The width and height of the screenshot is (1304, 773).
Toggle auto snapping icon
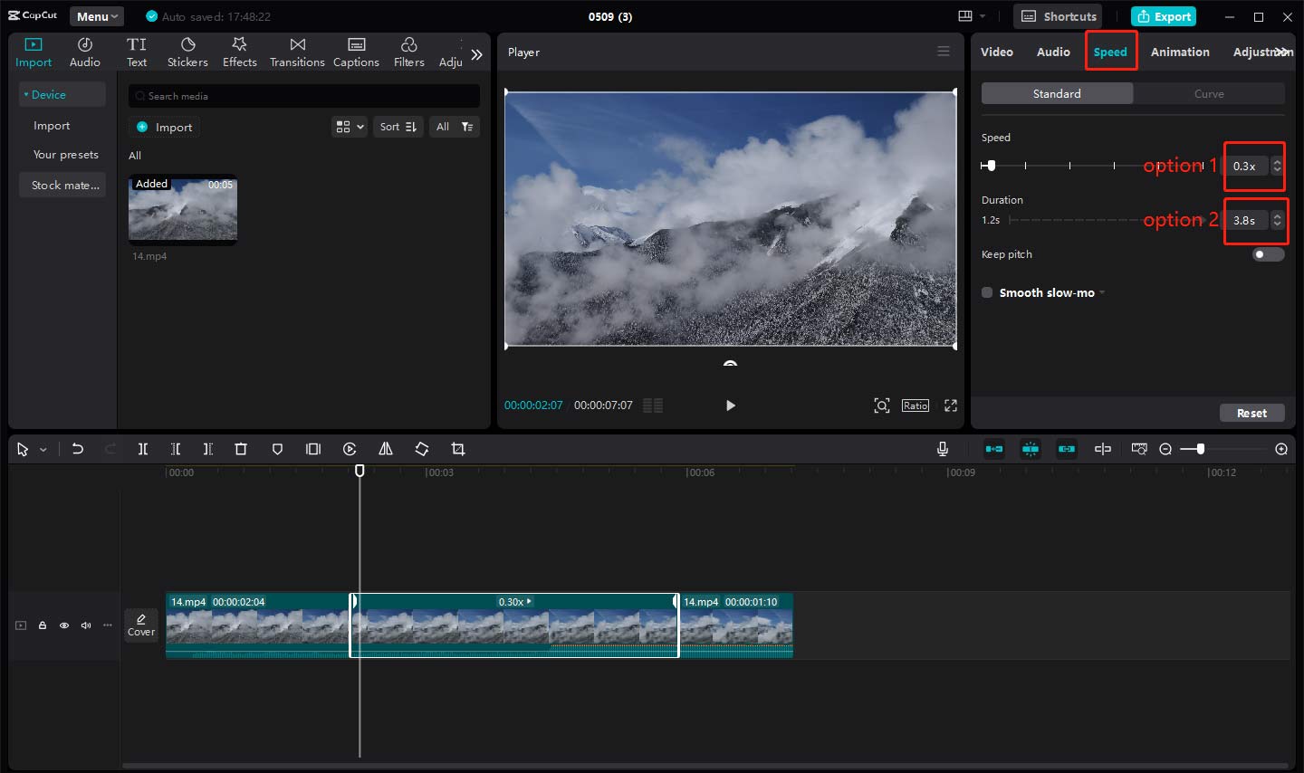1031,449
